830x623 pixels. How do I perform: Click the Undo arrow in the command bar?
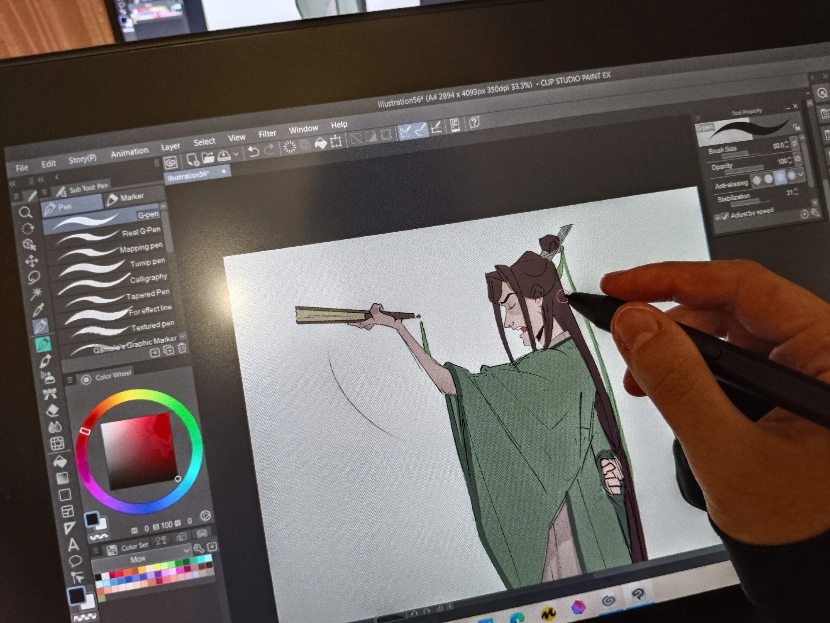click(253, 151)
